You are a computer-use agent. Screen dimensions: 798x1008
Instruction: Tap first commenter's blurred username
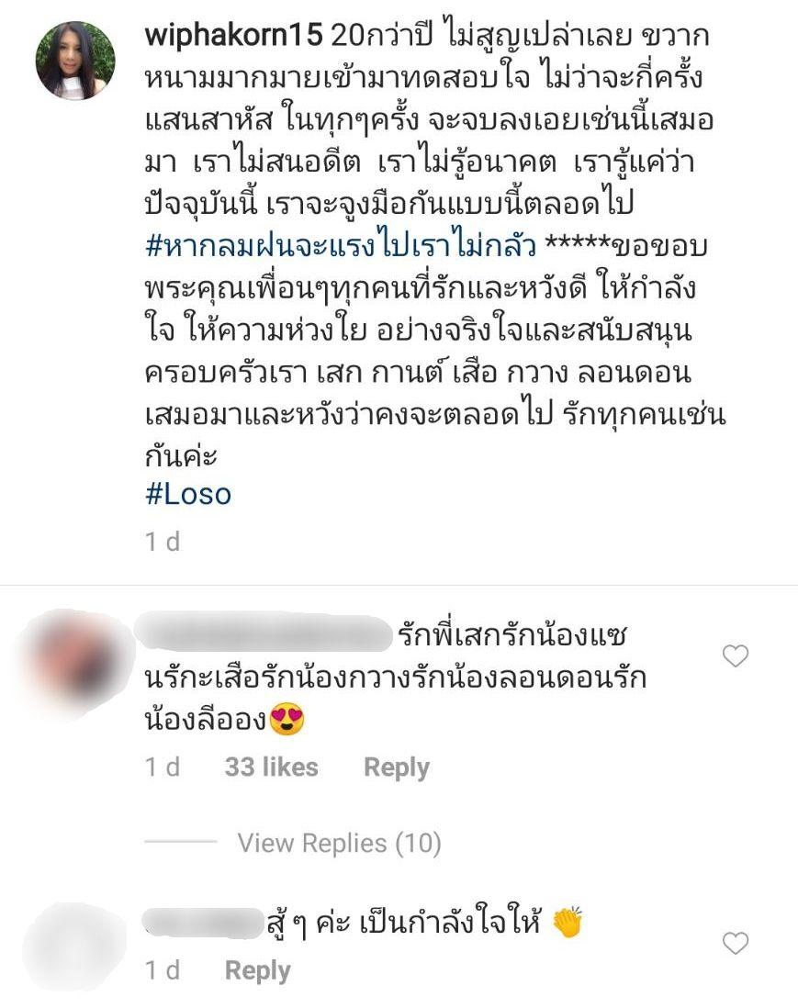coord(264,634)
